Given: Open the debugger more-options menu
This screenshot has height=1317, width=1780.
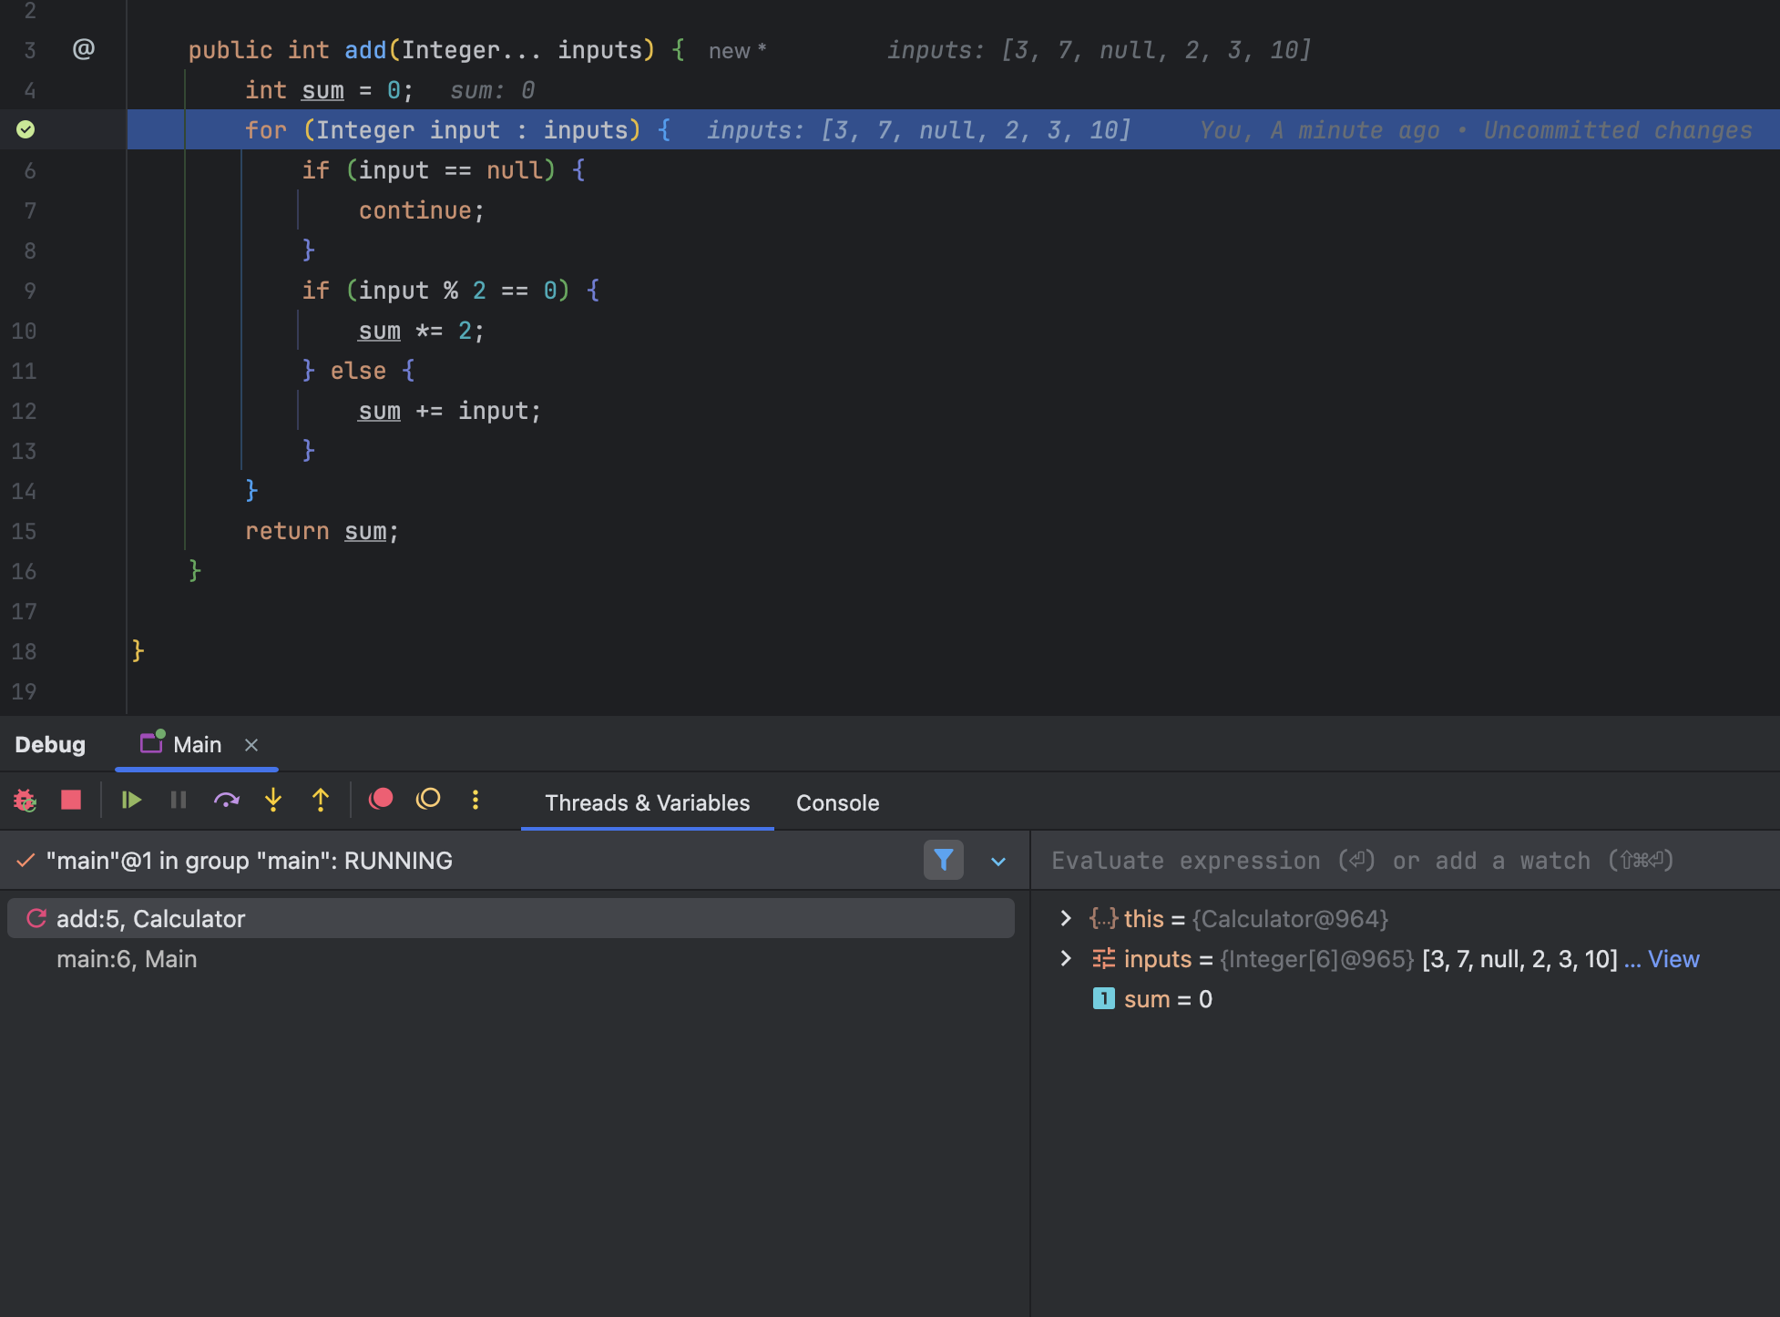Looking at the screenshot, I should (476, 800).
